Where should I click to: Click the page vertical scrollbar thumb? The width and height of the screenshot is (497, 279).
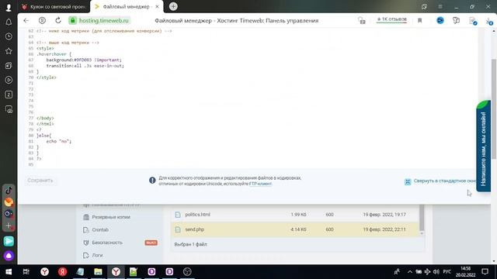[x=494, y=108]
